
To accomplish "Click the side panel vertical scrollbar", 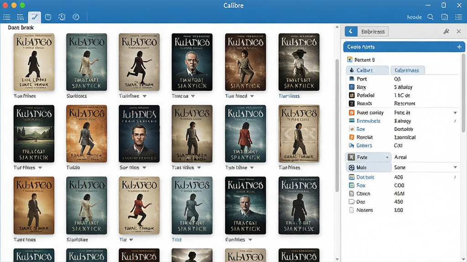I will 463,93.
